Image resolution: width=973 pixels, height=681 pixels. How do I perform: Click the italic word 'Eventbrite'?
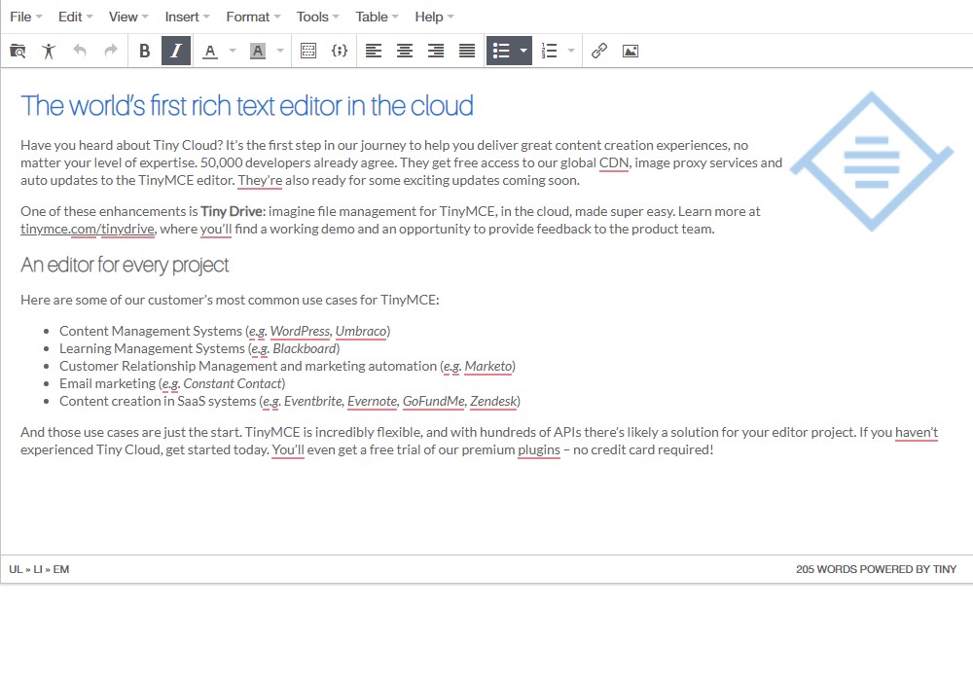[312, 401]
